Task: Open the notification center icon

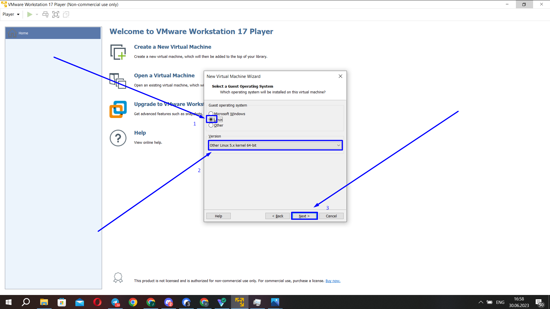Action: (540, 302)
